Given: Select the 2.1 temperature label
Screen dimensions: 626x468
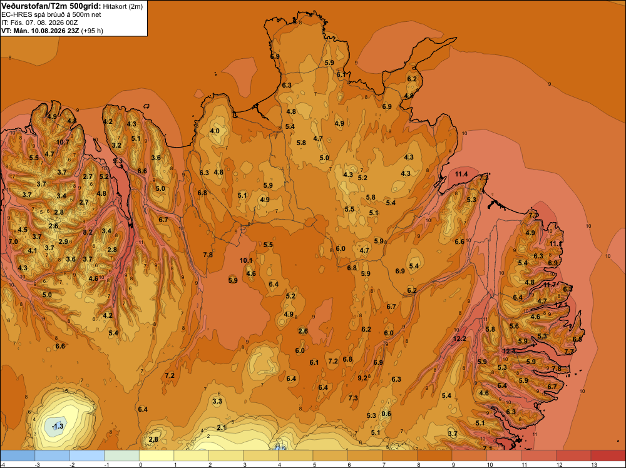Looking at the screenshot, I should 222,428.
